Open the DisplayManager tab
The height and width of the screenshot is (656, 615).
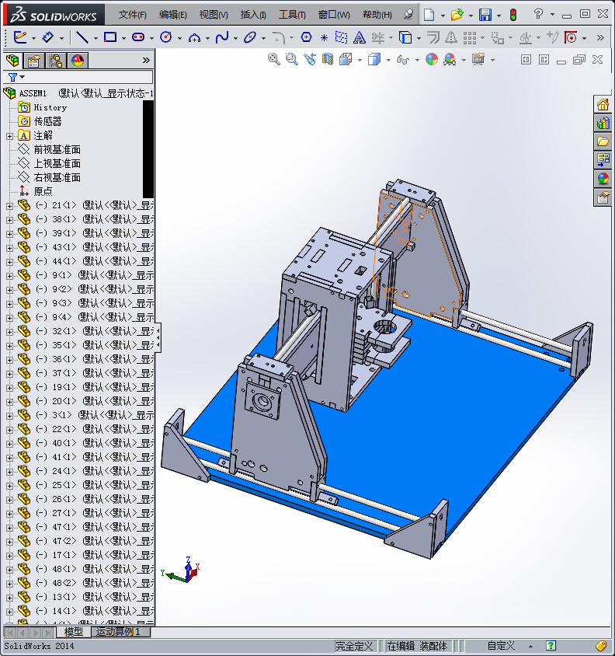pyautogui.click(x=78, y=61)
